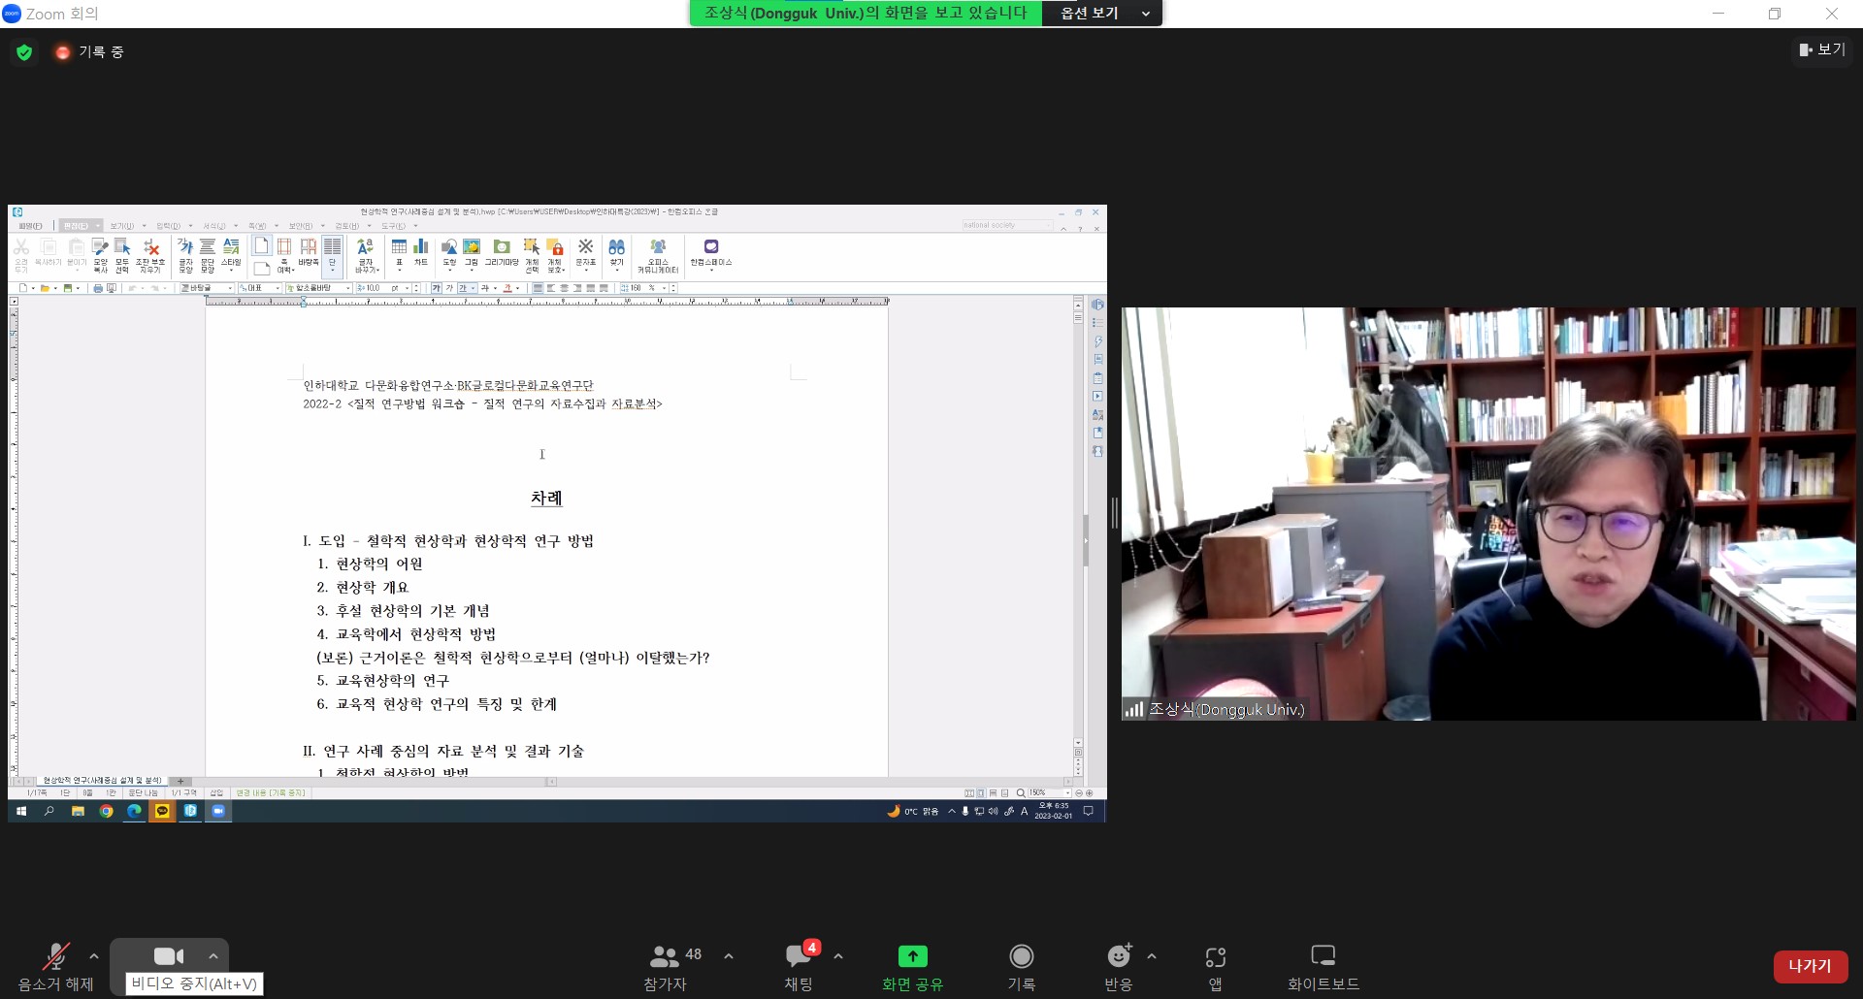Expand chat options arrow beside 채팅
This screenshot has height=999, width=1863.
[x=838, y=956]
